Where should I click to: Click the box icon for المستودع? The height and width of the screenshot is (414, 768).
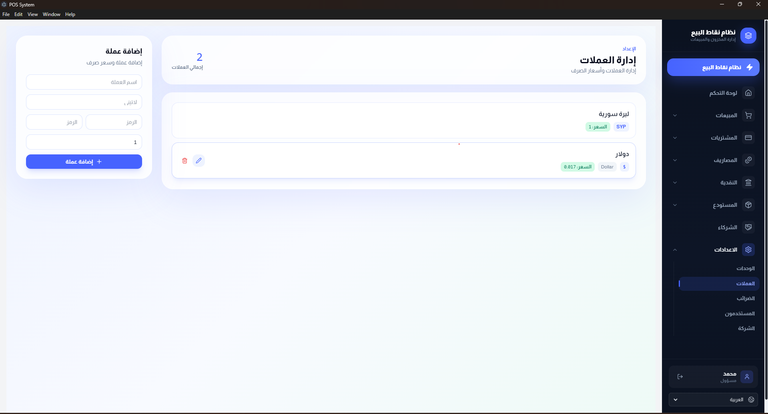point(748,205)
